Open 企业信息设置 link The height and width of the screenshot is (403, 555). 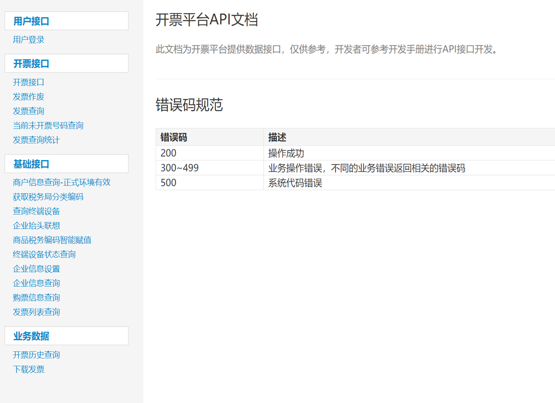click(36, 269)
